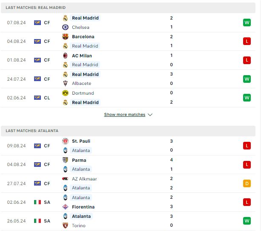Expand list with Show more matches chevron
The height and width of the screenshot is (231, 261).
click(x=150, y=115)
